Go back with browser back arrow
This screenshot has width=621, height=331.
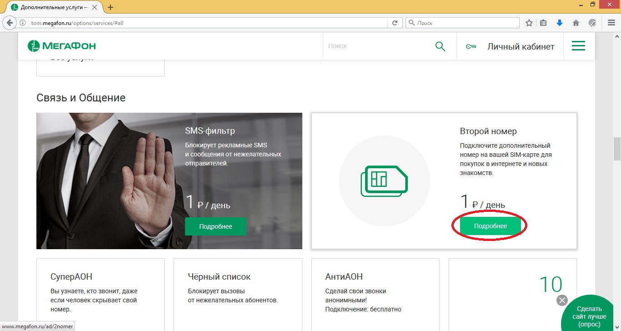click(x=10, y=23)
